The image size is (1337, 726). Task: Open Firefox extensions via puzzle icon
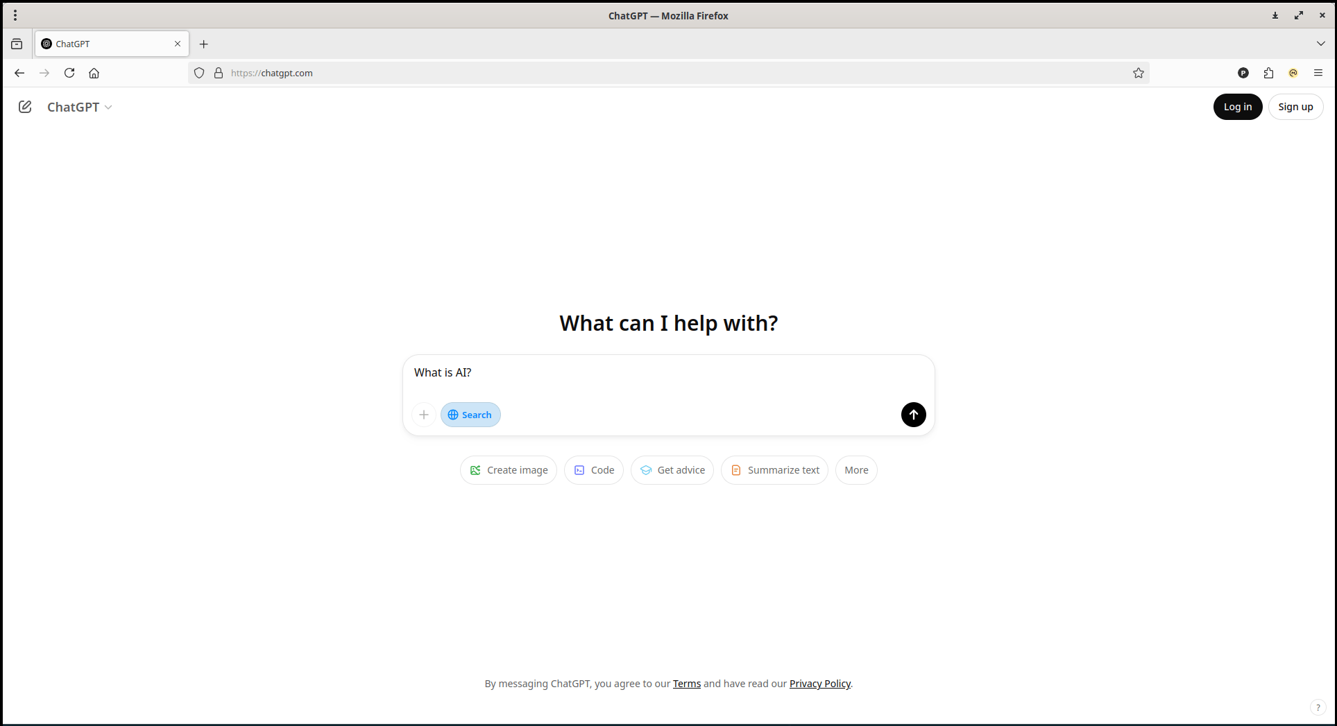click(x=1268, y=73)
